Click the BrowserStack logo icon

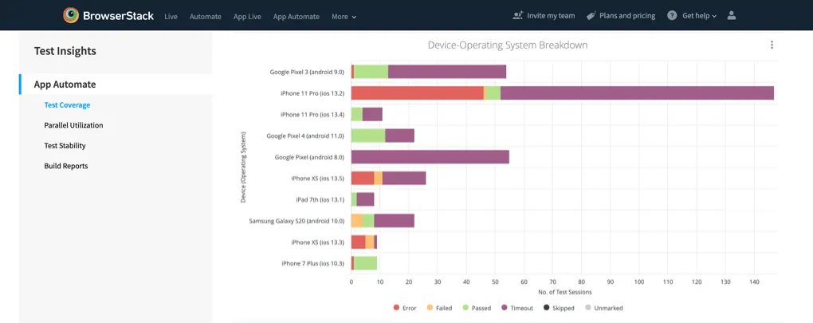click(72, 15)
